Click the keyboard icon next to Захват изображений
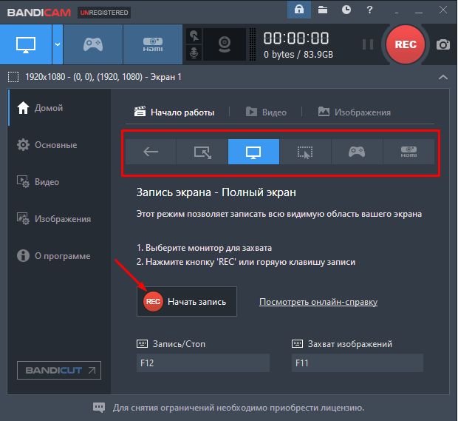 [298, 343]
